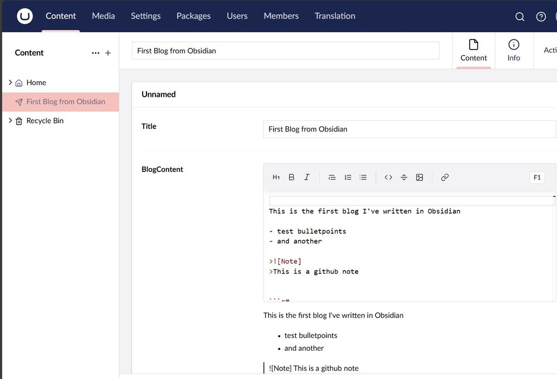Open the Packages section
This screenshot has height=379, width=557.
point(194,16)
